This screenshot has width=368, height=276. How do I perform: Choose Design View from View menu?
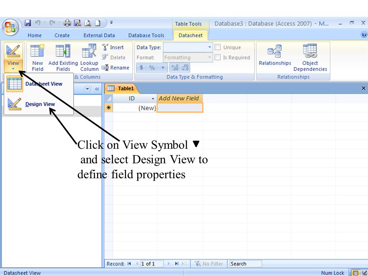tap(39, 104)
